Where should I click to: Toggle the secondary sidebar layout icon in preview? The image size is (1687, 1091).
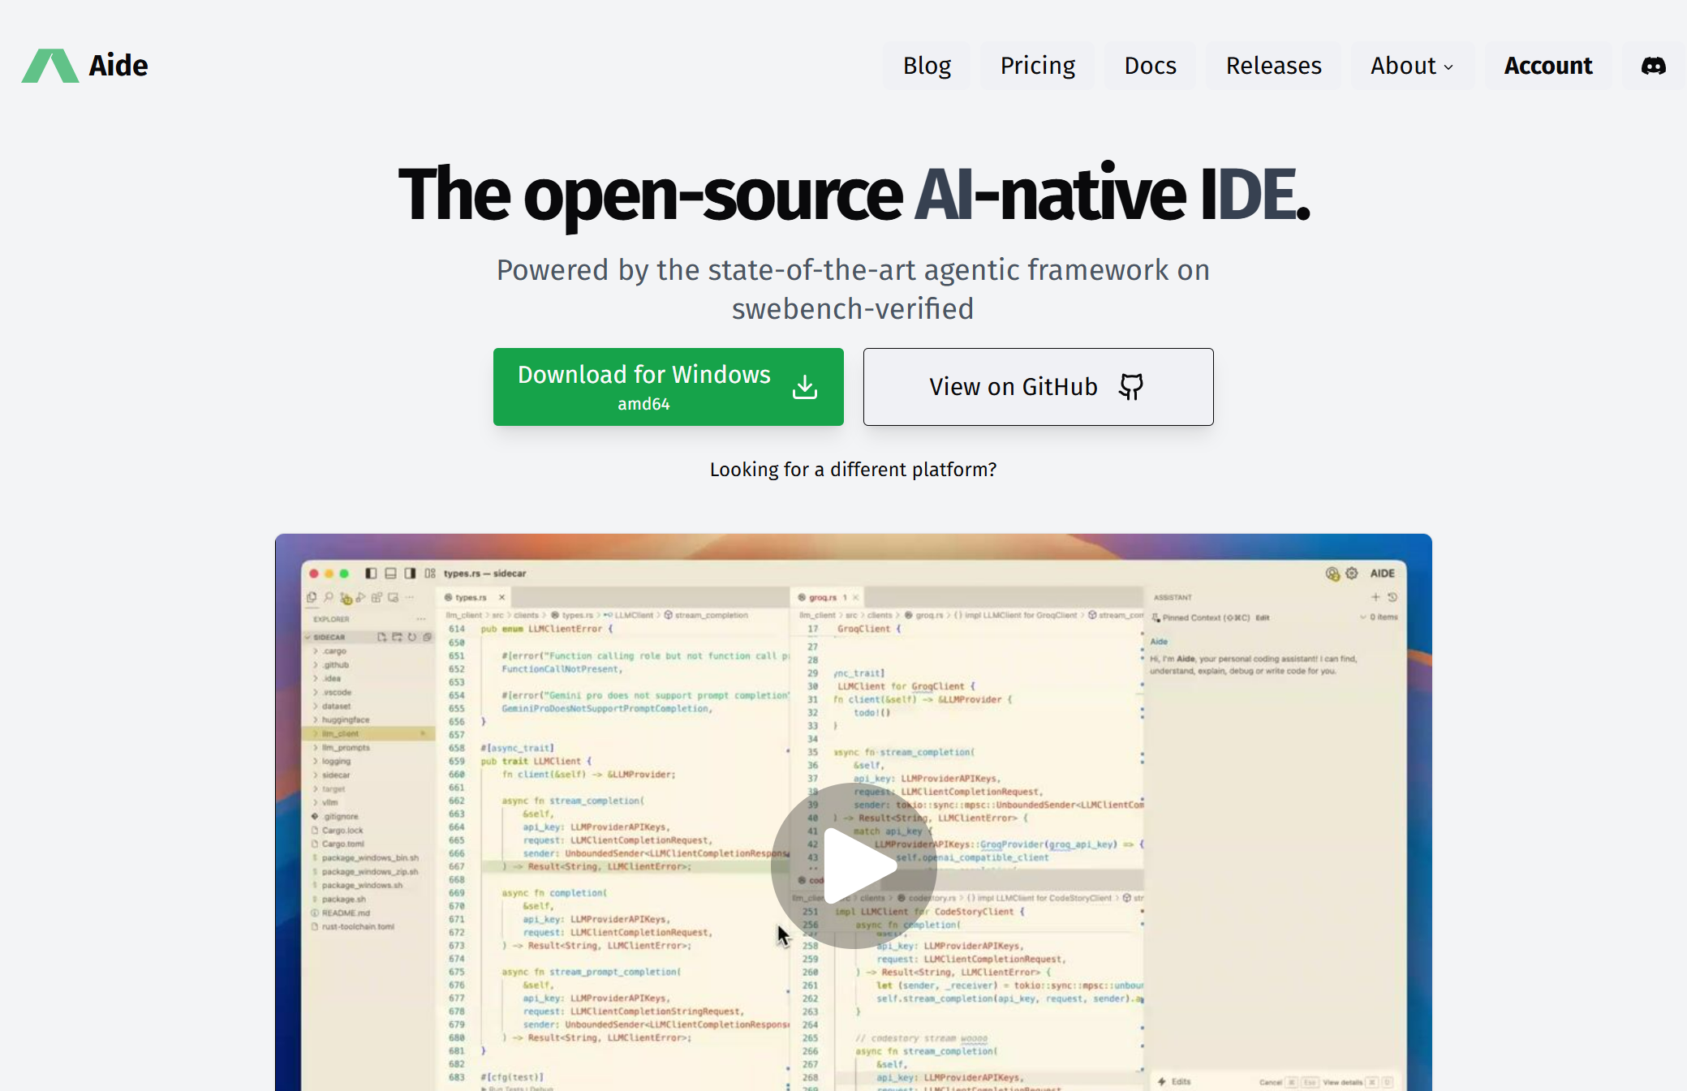pos(410,573)
